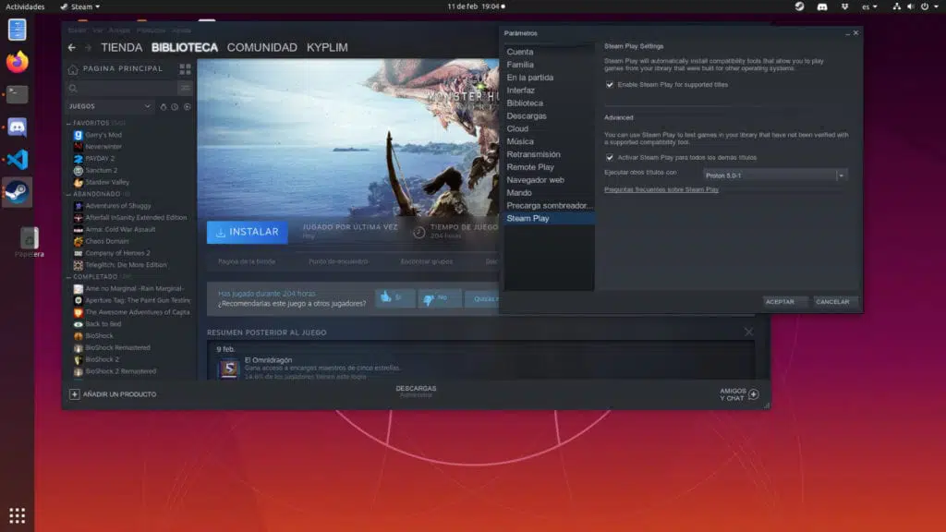The image size is (946, 532).
Task: Click Encontrar grupos link
Action: click(427, 261)
